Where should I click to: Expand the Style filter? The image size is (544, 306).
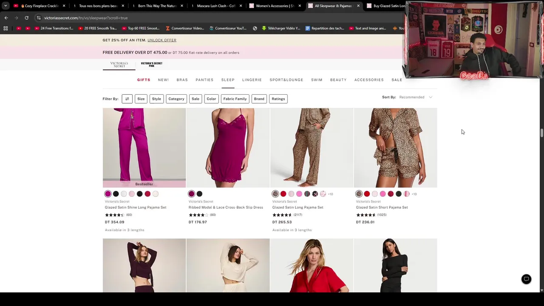click(x=157, y=99)
